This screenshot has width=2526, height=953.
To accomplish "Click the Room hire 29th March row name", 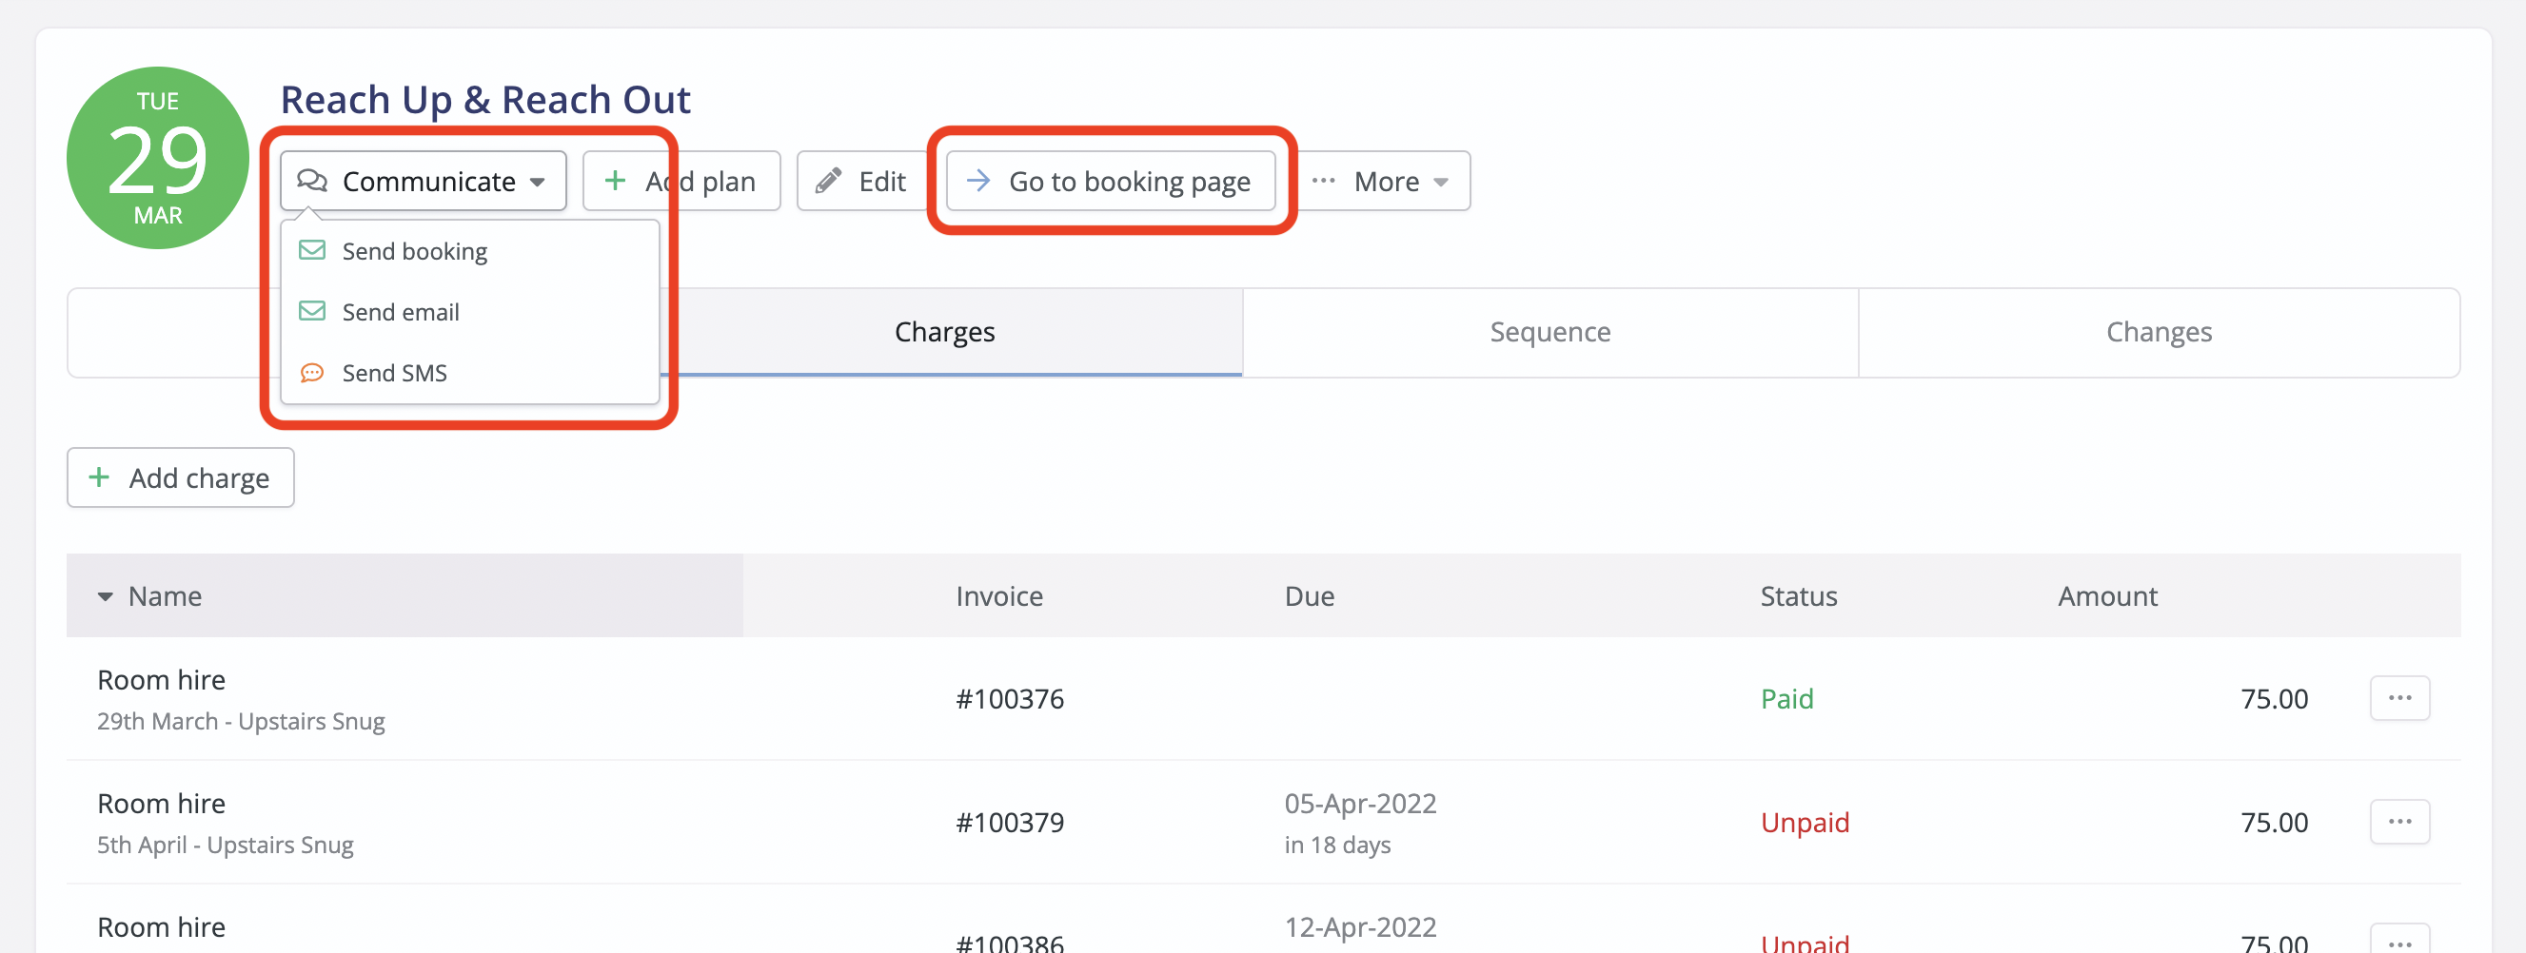I will (161, 680).
